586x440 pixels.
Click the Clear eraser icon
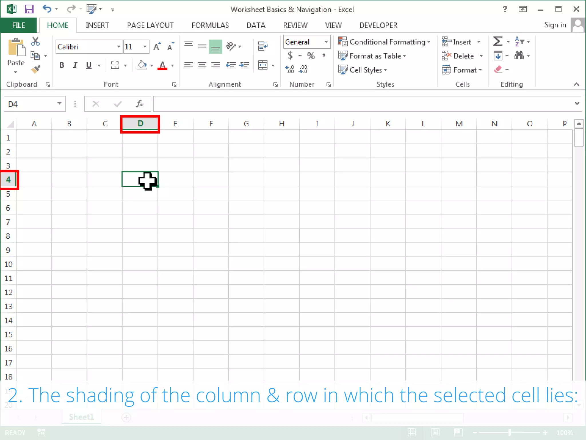[x=498, y=69]
